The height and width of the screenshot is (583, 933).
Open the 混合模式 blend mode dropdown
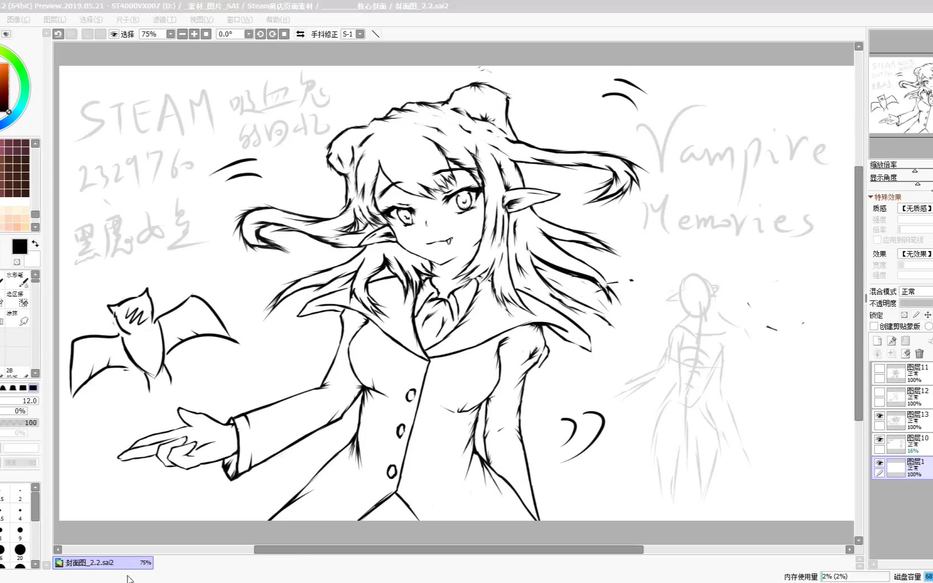(x=916, y=291)
